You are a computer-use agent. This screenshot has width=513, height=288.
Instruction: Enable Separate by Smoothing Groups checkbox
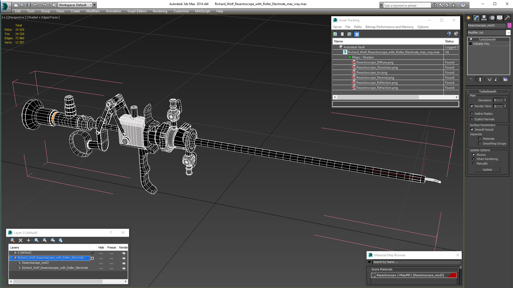coord(480,143)
